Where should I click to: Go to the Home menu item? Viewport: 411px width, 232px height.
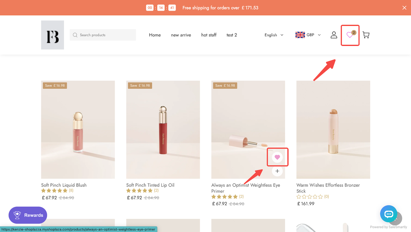pyautogui.click(x=155, y=35)
